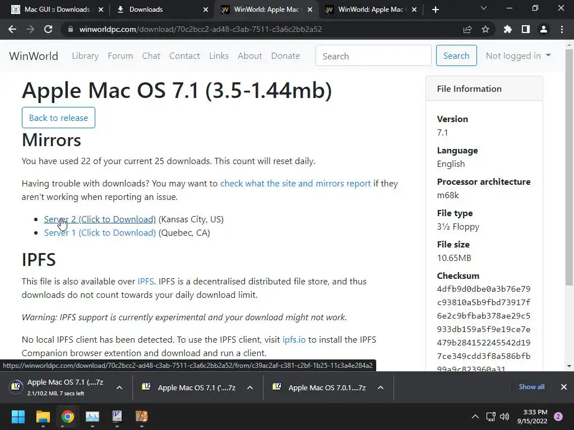This screenshot has width=574, height=430.
Task: Close the last WinWorld tab
Action: click(x=414, y=10)
